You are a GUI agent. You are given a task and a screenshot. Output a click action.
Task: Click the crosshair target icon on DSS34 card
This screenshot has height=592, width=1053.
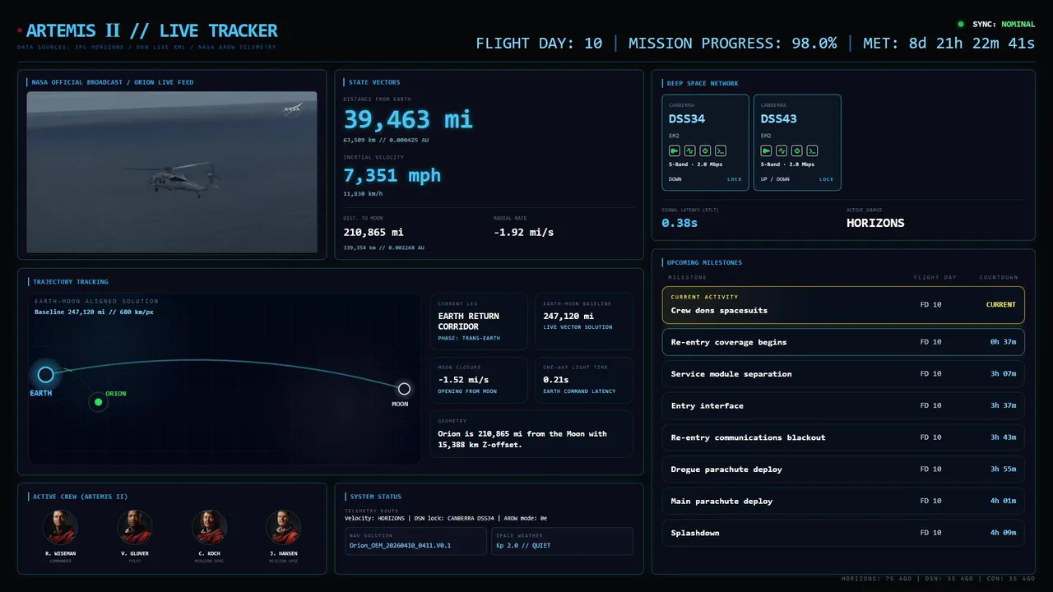coord(705,150)
